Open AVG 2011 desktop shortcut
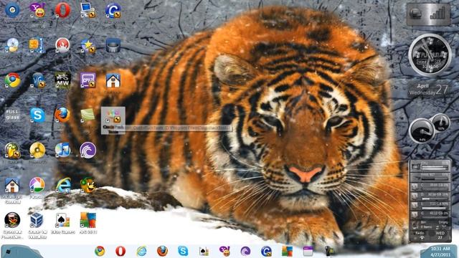The width and height of the screenshot is (459, 258). tap(87, 220)
